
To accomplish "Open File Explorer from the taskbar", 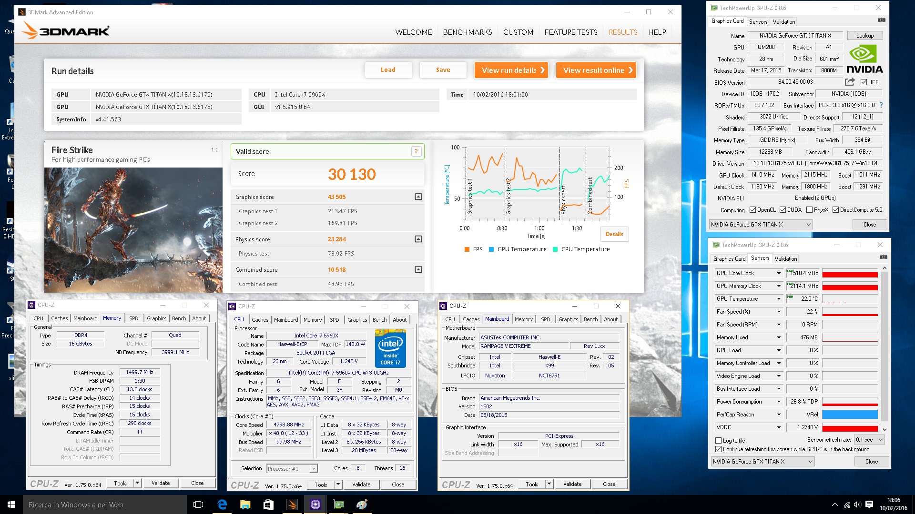I will (245, 504).
